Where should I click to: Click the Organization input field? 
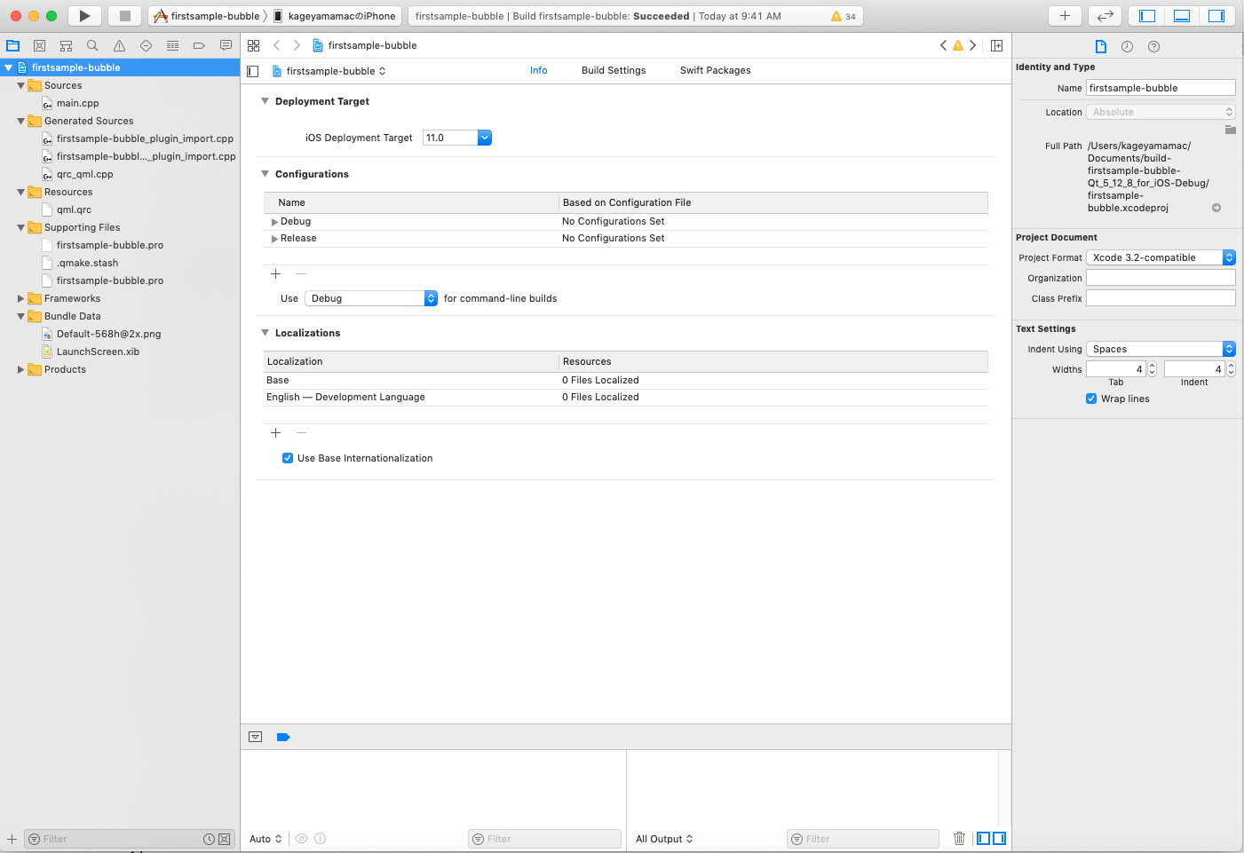point(1161,278)
